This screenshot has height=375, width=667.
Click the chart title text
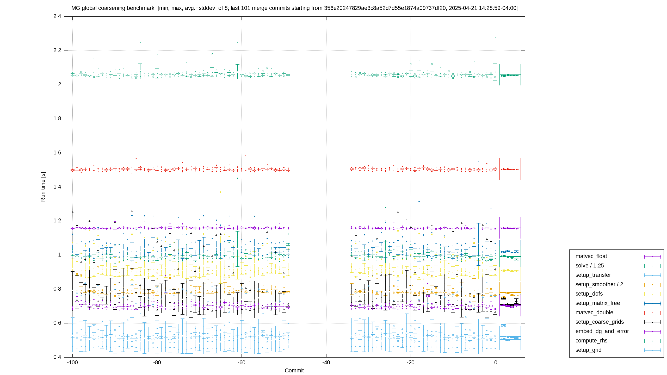coord(294,8)
